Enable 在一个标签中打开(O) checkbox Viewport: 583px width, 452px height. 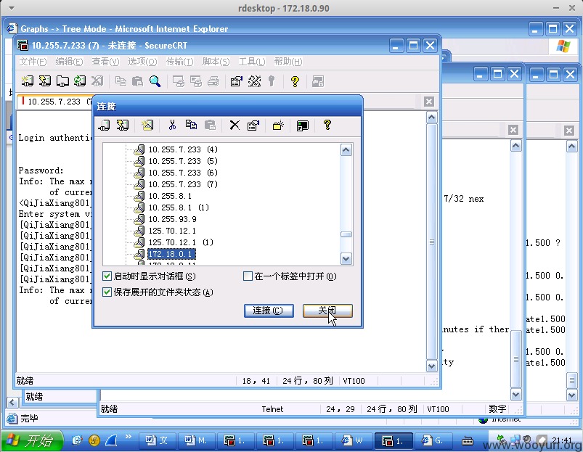click(248, 276)
